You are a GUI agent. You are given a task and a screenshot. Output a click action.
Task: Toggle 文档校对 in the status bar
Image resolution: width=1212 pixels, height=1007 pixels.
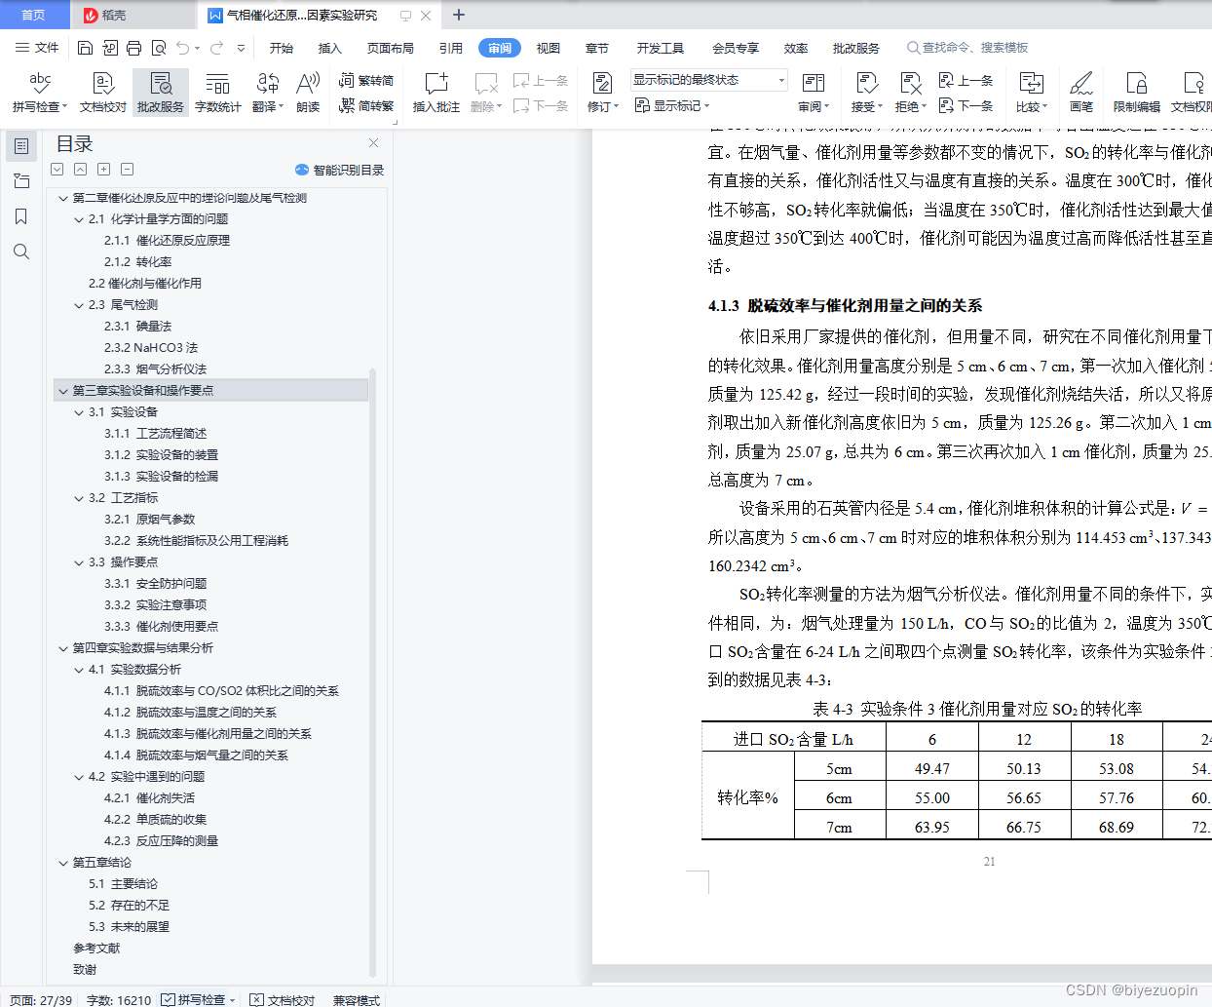point(283,999)
